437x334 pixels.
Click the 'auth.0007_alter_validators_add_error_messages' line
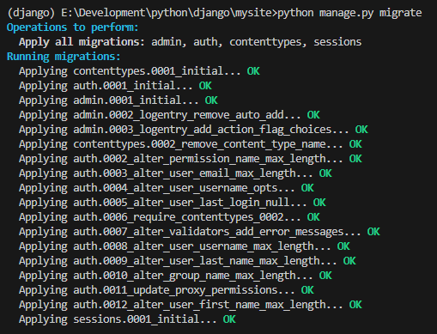199,232
